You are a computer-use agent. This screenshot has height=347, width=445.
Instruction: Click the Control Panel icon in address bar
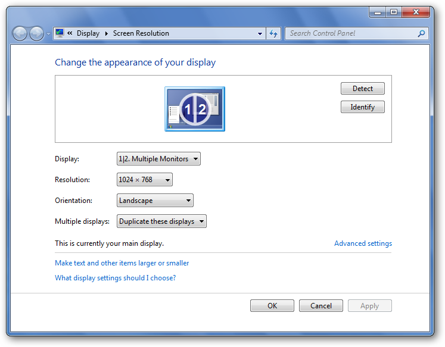60,33
